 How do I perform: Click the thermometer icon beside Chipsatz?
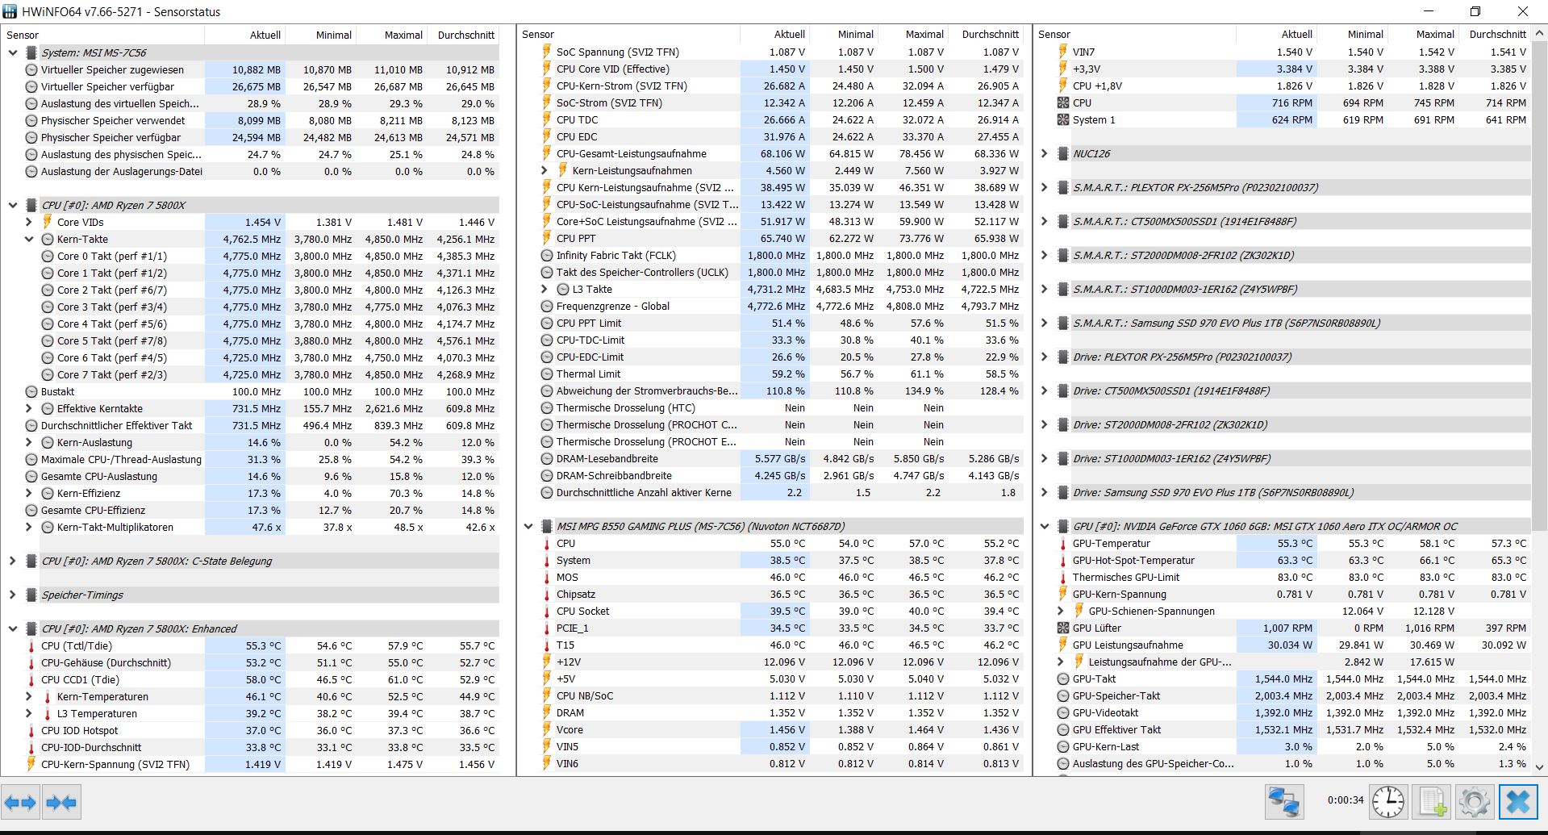[547, 594]
